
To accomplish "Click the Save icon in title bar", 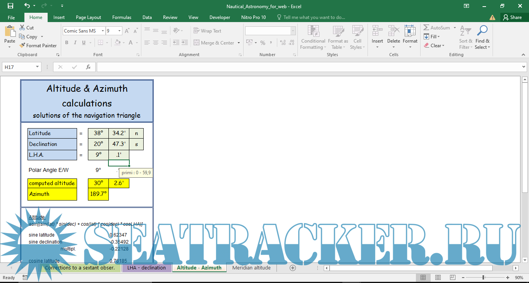I will (10, 6).
